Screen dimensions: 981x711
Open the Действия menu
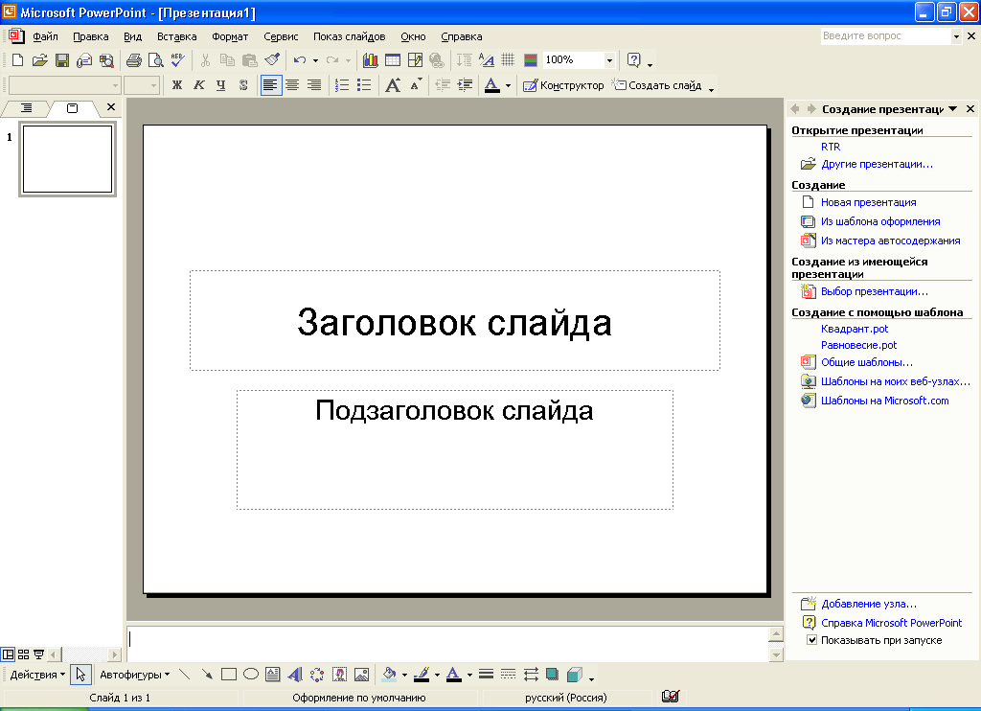(37, 674)
